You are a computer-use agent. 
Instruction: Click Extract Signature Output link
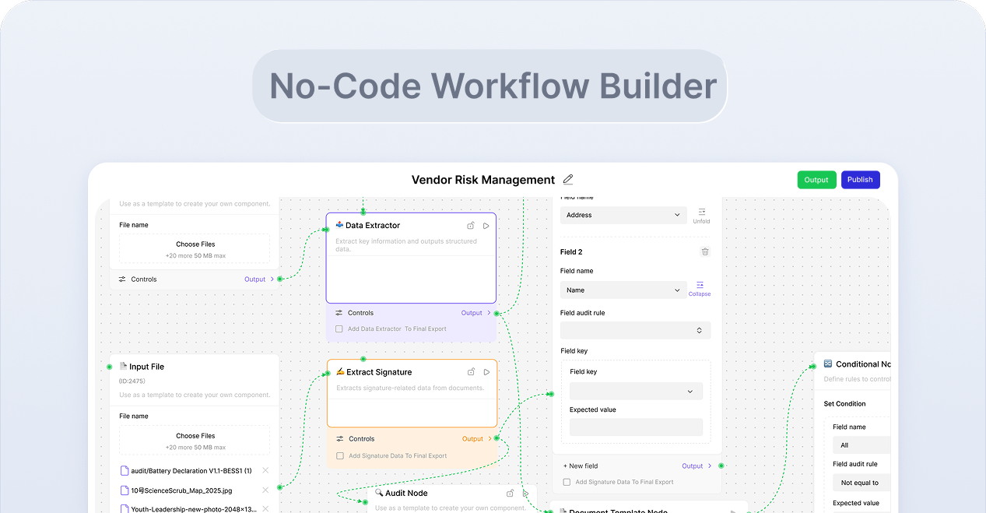click(477, 439)
